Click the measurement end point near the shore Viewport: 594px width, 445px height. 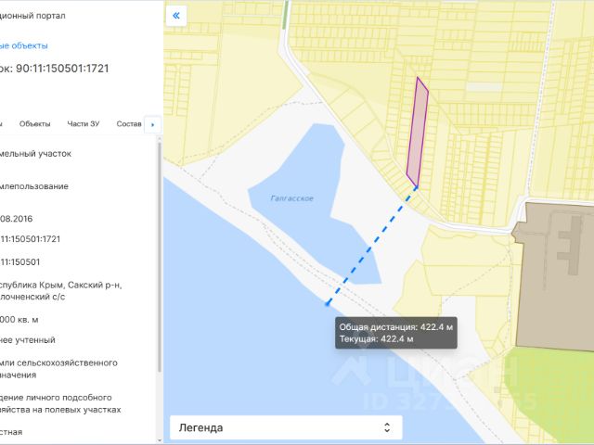(x=328, y=303)
